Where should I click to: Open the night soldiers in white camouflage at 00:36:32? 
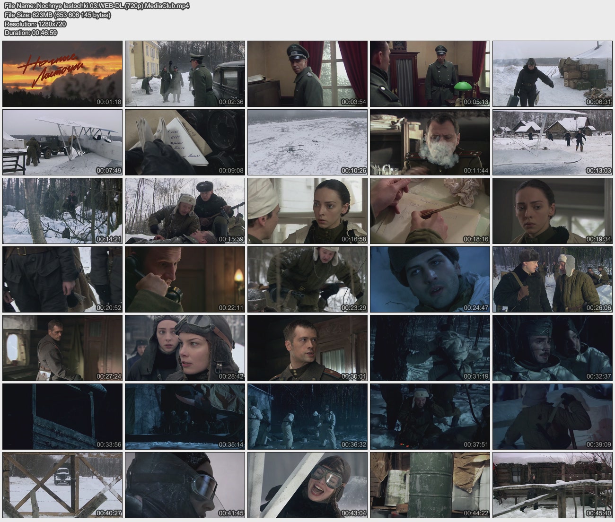[x=307, y=417]
